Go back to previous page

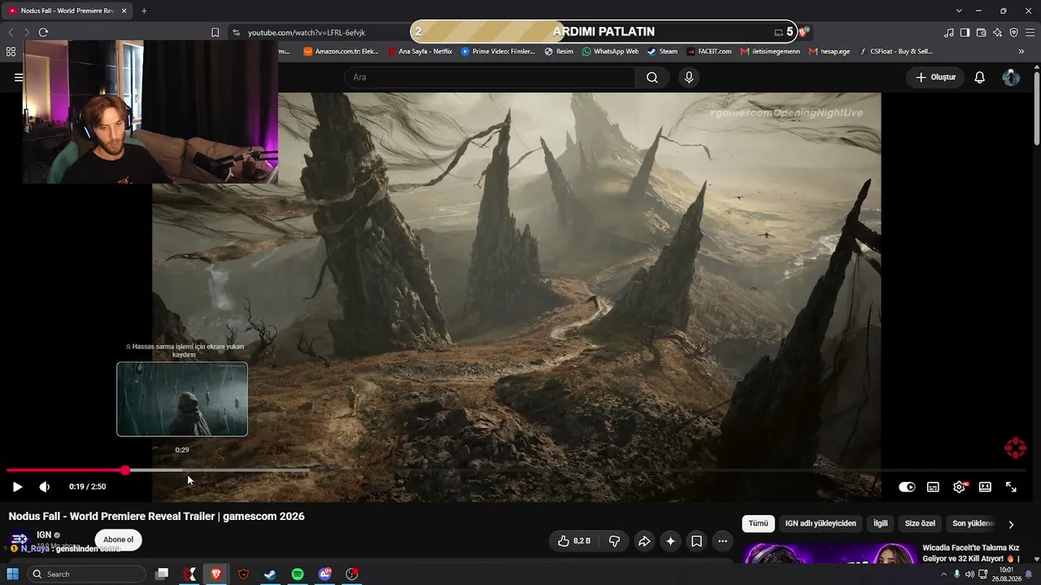[x=11, y=32]
